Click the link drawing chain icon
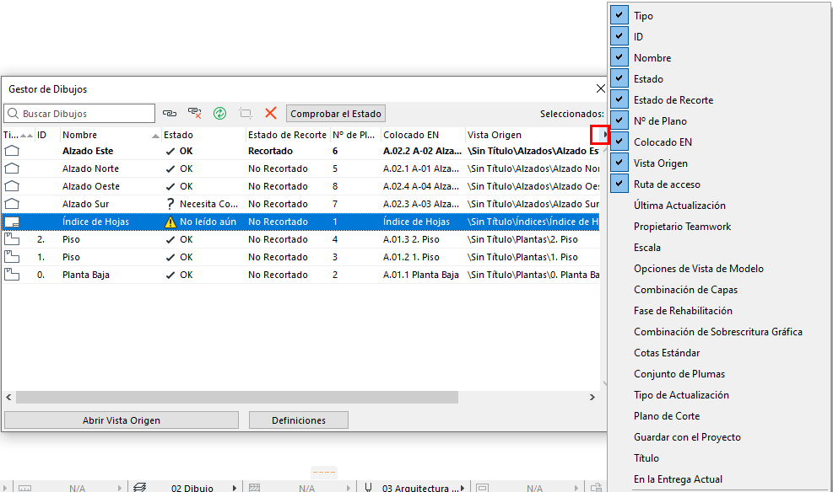The height and width of the screenshot is (492, 833). [170, 113]
